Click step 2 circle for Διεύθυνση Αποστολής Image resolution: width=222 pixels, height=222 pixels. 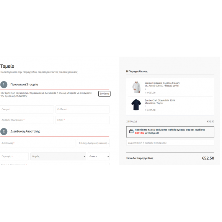tap(4, 131)
